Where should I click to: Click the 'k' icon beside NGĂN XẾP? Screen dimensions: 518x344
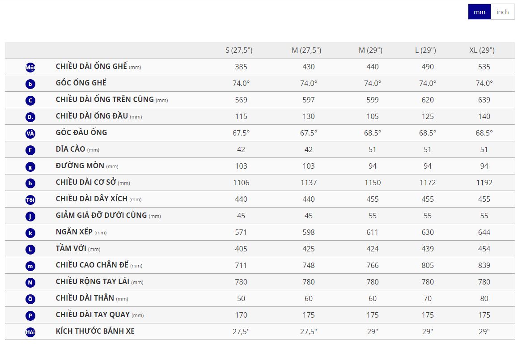click(30, 233)
